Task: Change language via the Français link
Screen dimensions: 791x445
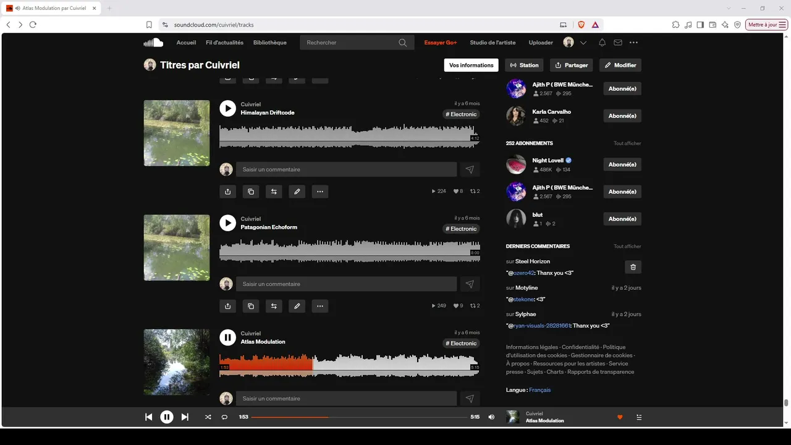Action: tap(539, 390)
